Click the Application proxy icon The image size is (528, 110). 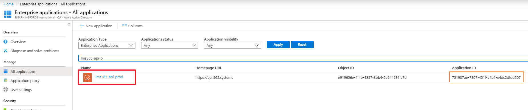point(5,81)
